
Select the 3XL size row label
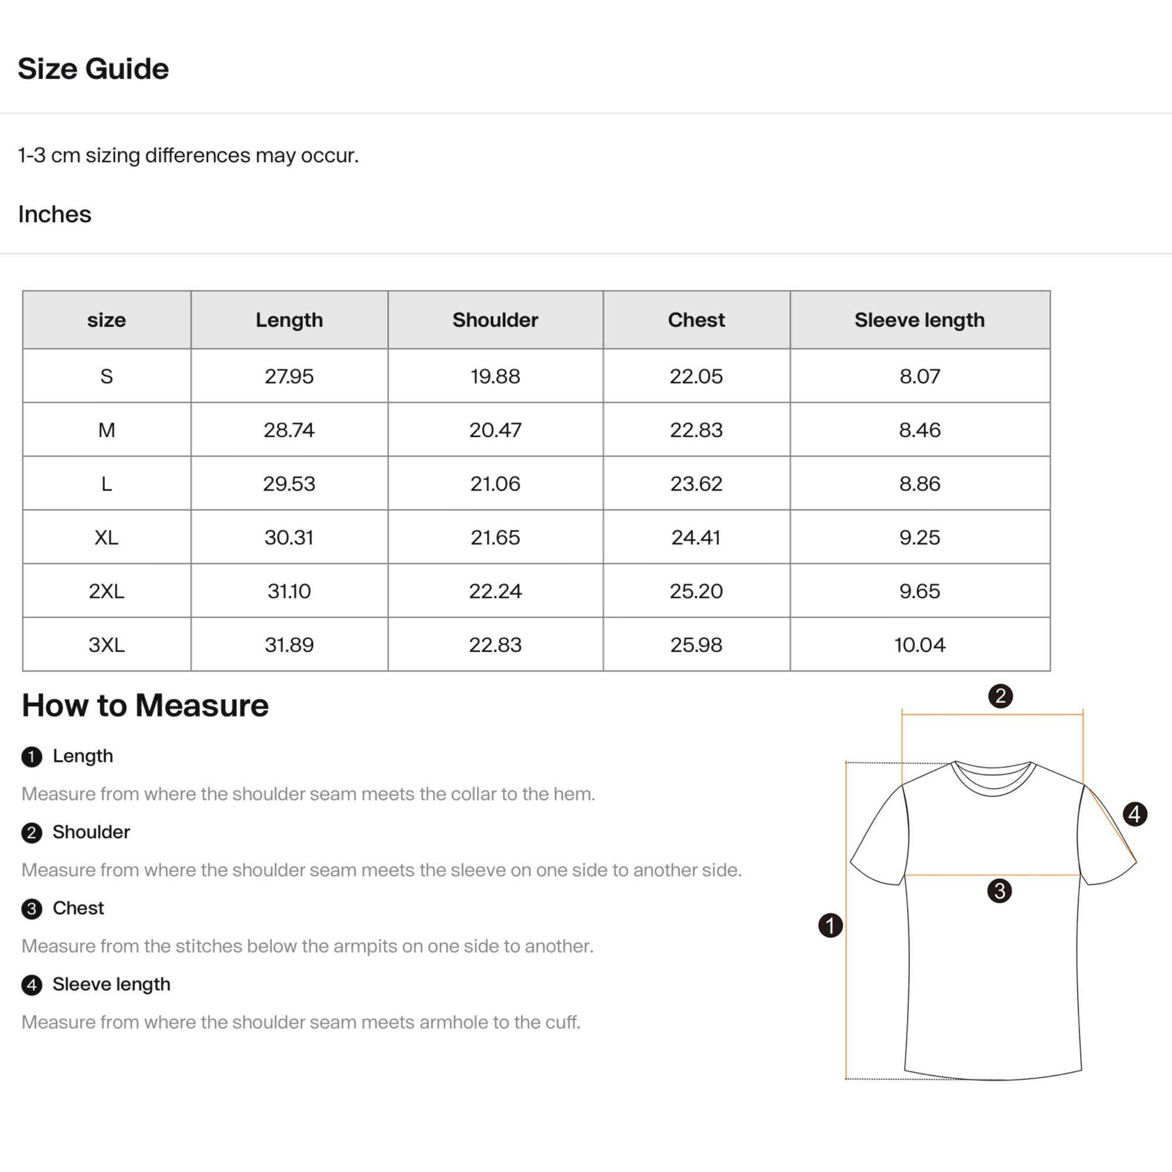[x=106, y=644]
